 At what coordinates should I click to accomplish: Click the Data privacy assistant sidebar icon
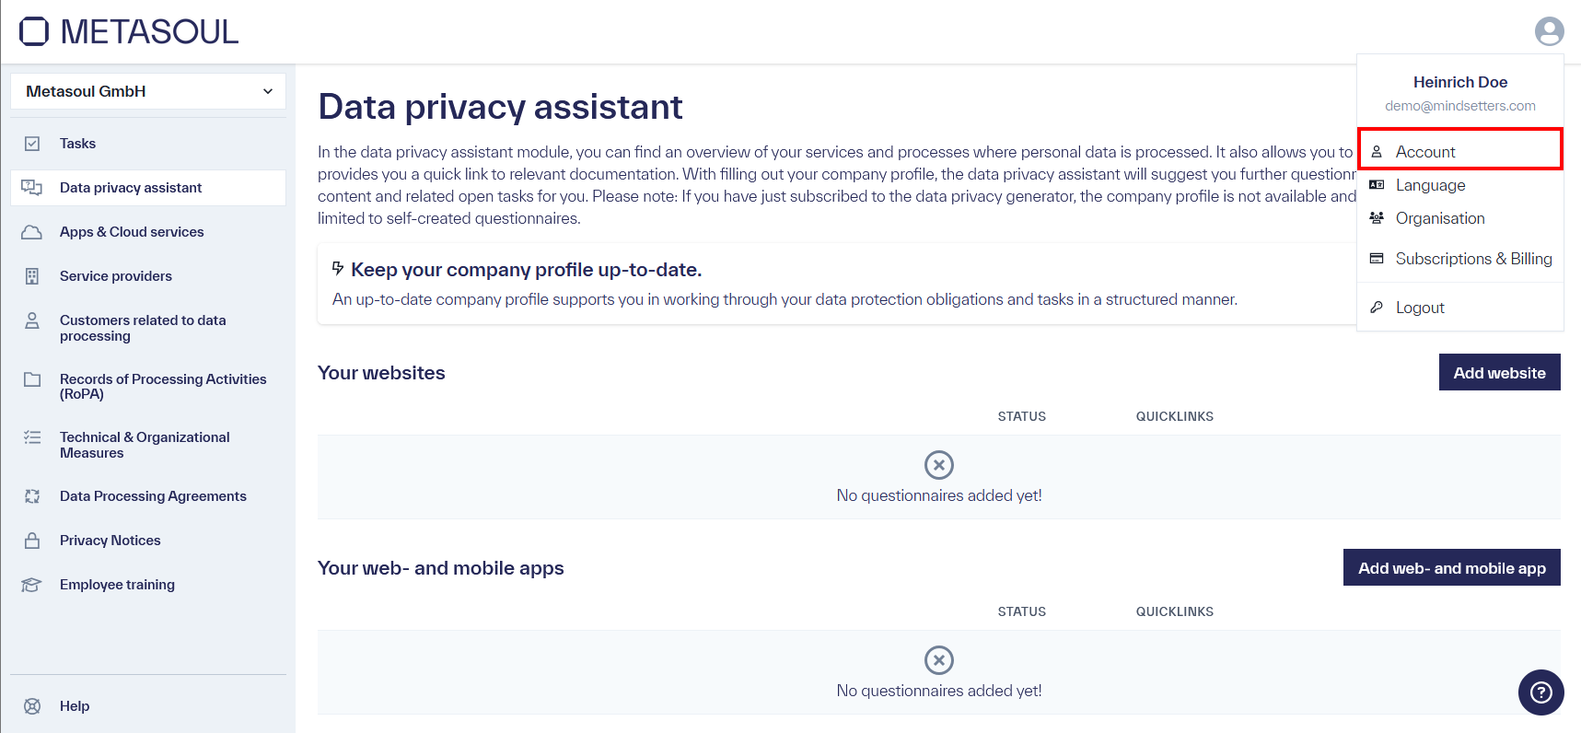click(32, 187)
